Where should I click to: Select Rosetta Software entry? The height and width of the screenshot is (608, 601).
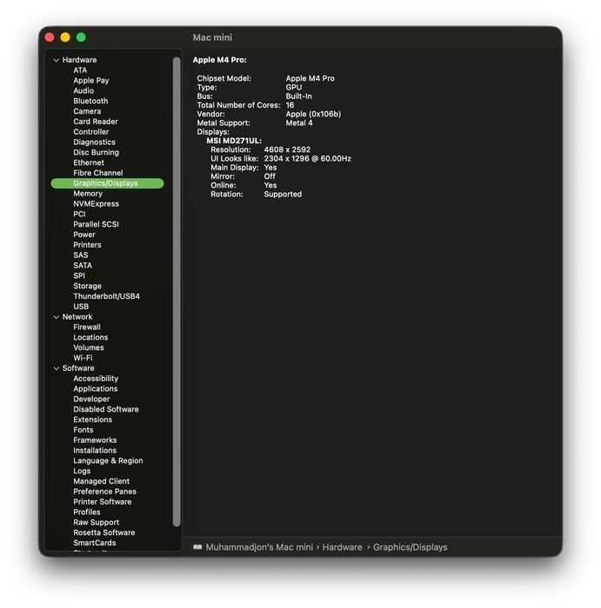(x=104, y=532)
